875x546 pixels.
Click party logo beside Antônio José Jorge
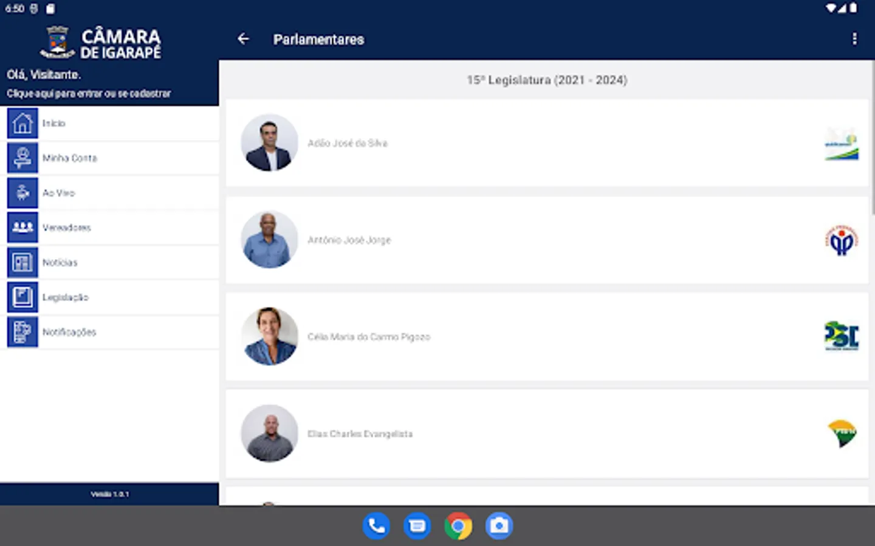click(842, 240)
